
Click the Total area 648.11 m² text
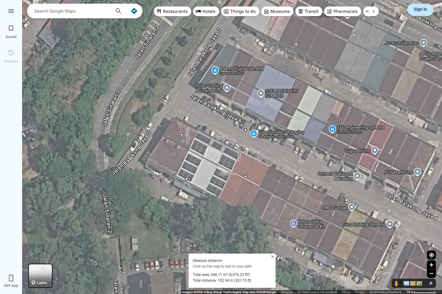(x=221, y=275)
